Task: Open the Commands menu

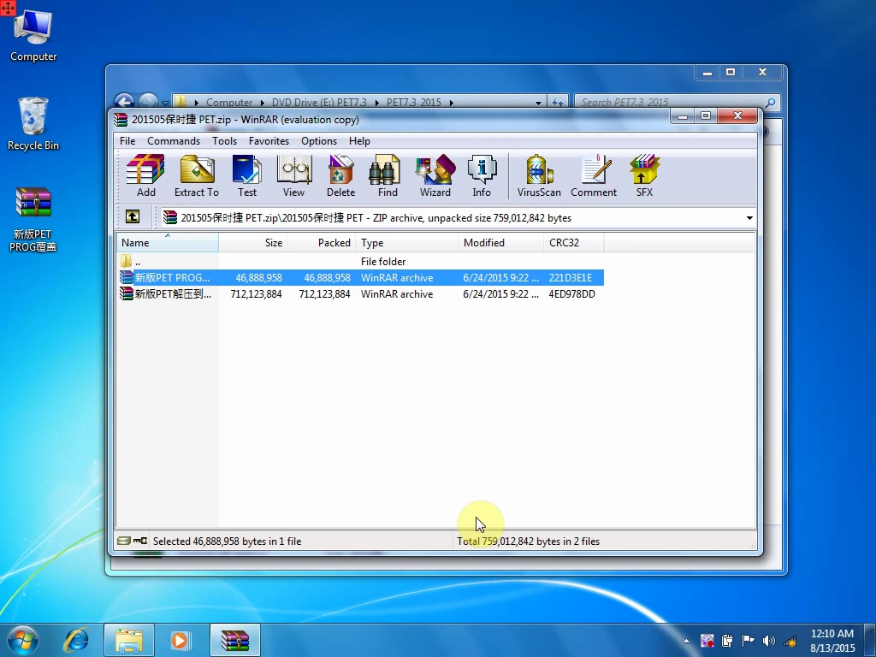Action: 174,141
